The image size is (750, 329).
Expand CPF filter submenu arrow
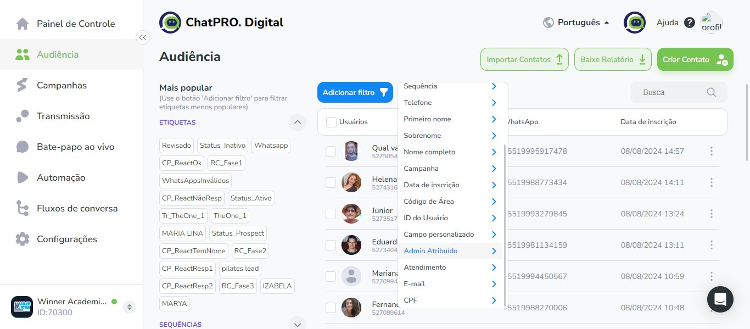pos(494,300)
